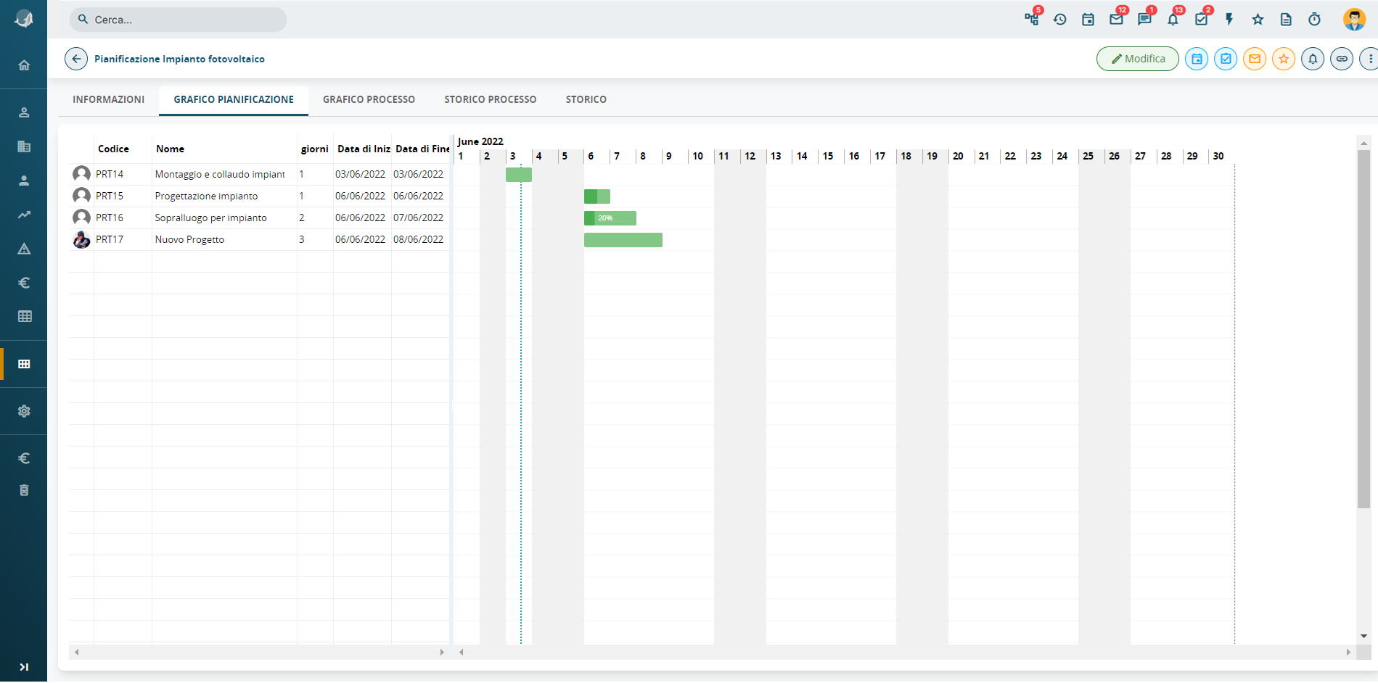Open the history clock icon in top bar
Viewport: 1378px width, 683px height.
pos(1060,20)
